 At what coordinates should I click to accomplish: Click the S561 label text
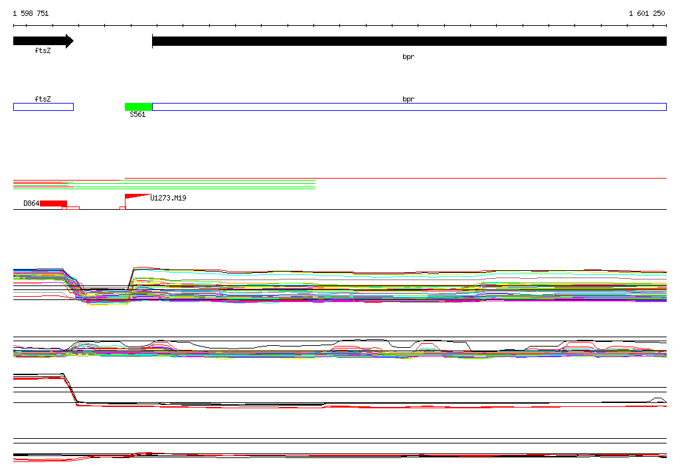click(137, 114)
